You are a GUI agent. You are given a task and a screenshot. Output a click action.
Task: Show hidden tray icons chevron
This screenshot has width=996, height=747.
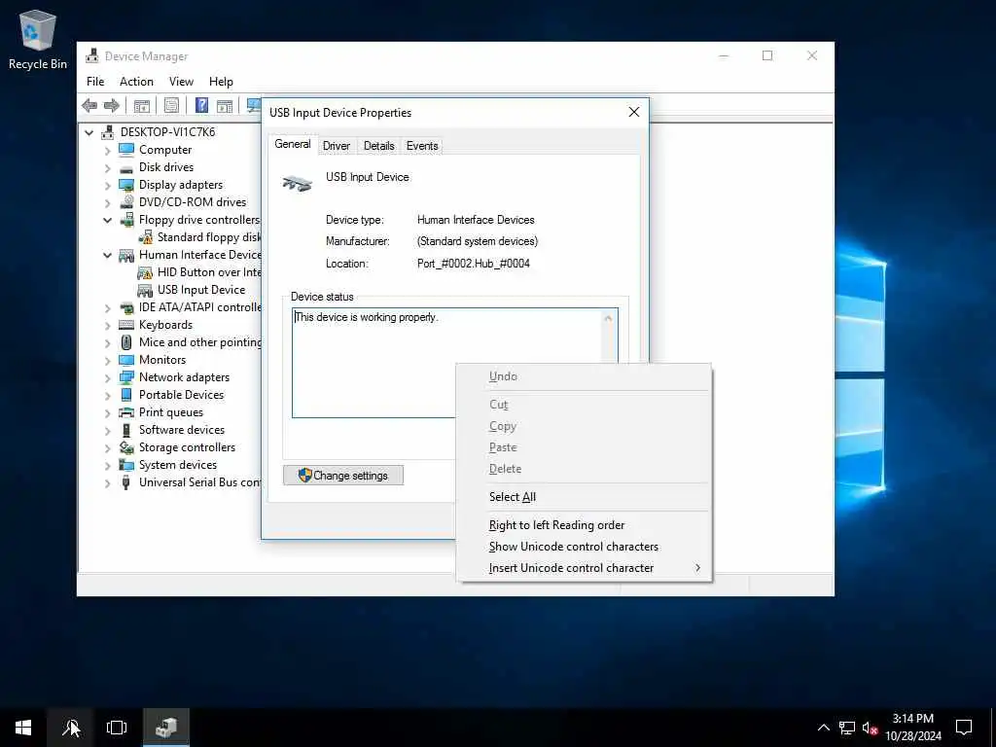tap(823, 728)
